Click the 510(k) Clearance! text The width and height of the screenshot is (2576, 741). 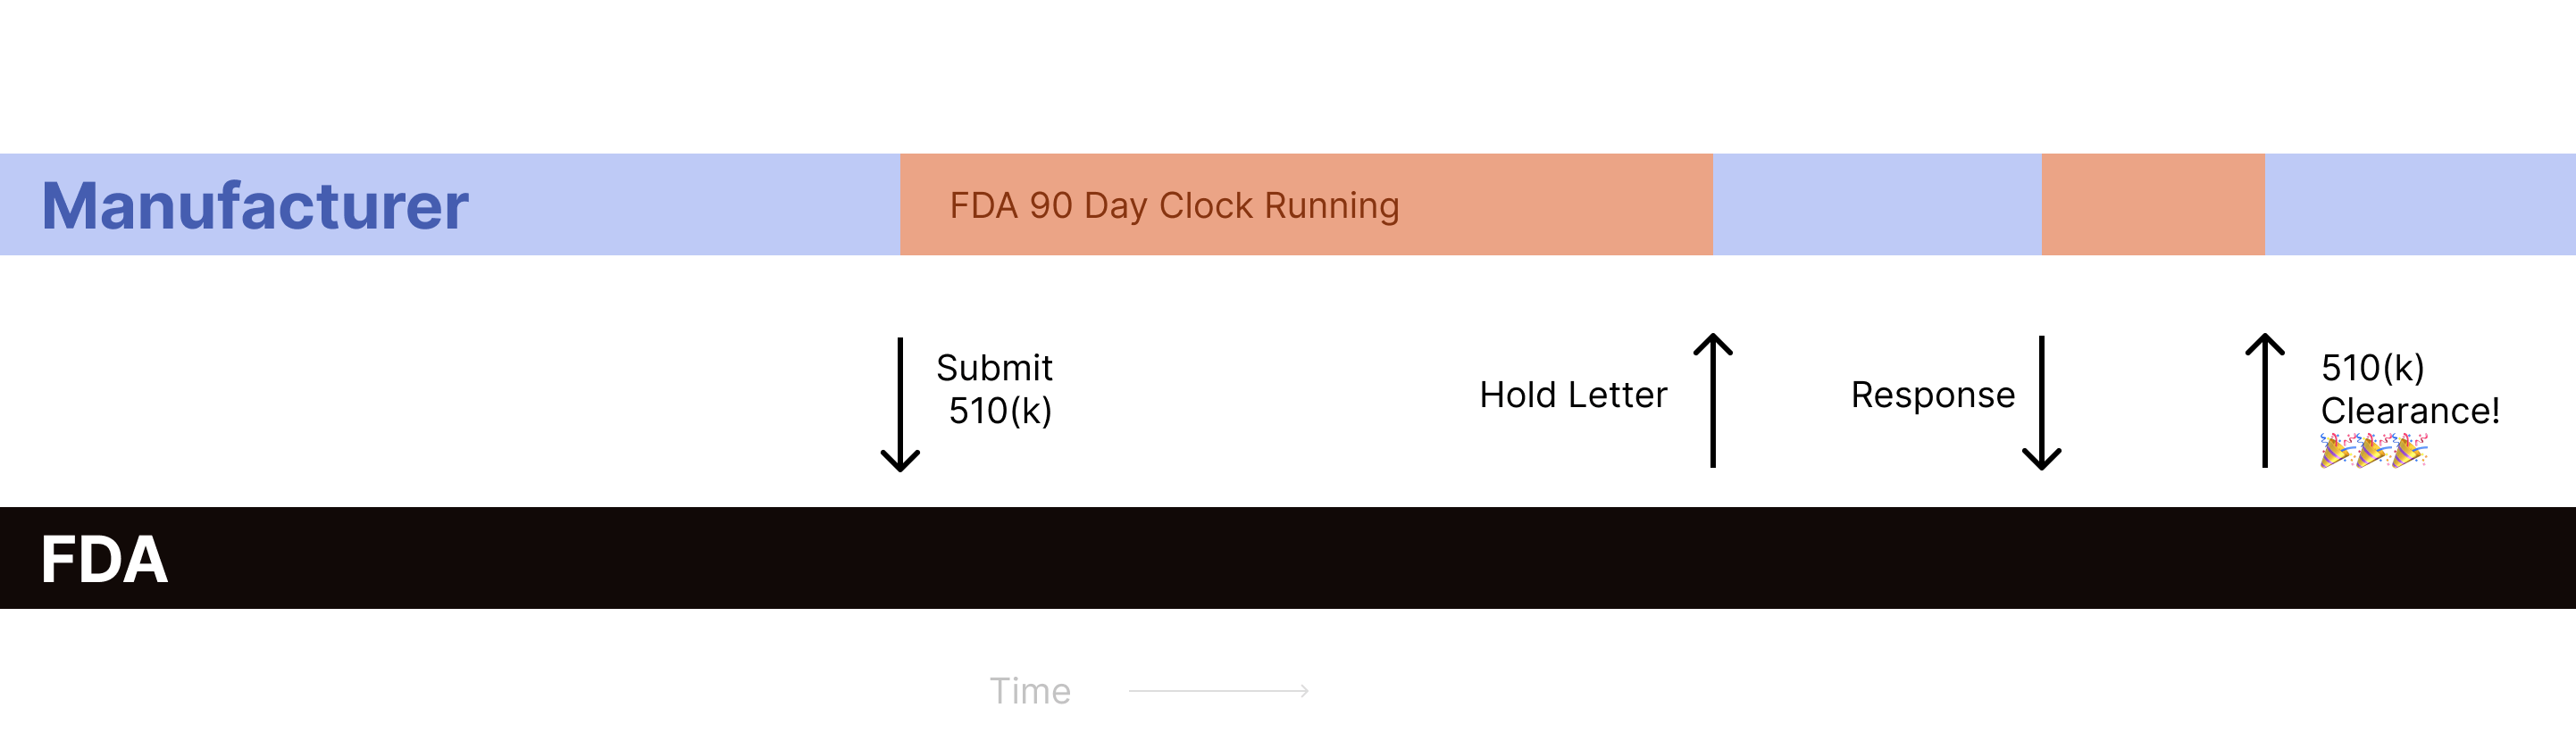coord(2409,389)
